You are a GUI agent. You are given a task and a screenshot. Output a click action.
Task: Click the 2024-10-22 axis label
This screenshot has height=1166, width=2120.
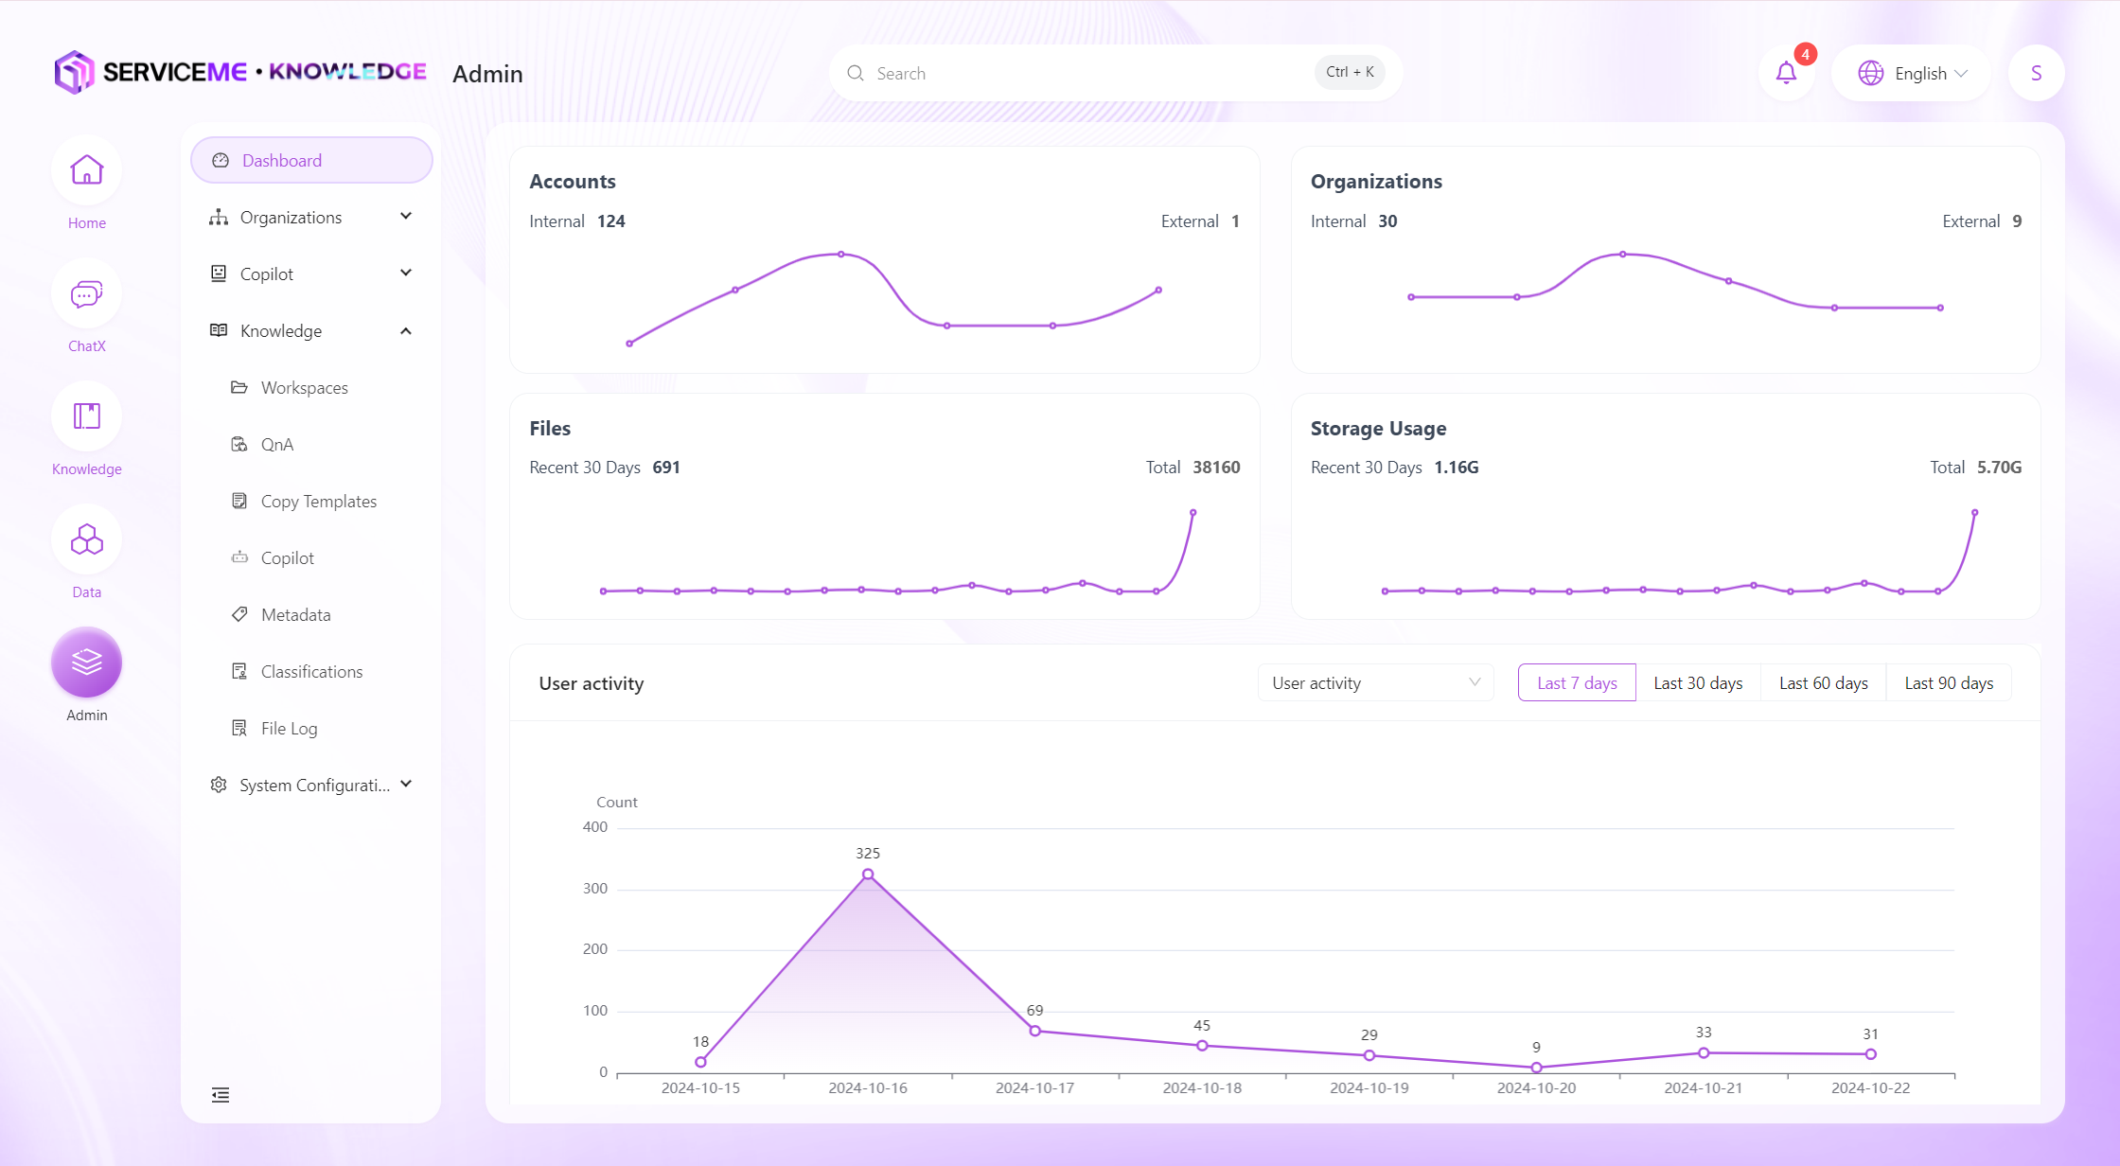click(x=1870, y=1088)
